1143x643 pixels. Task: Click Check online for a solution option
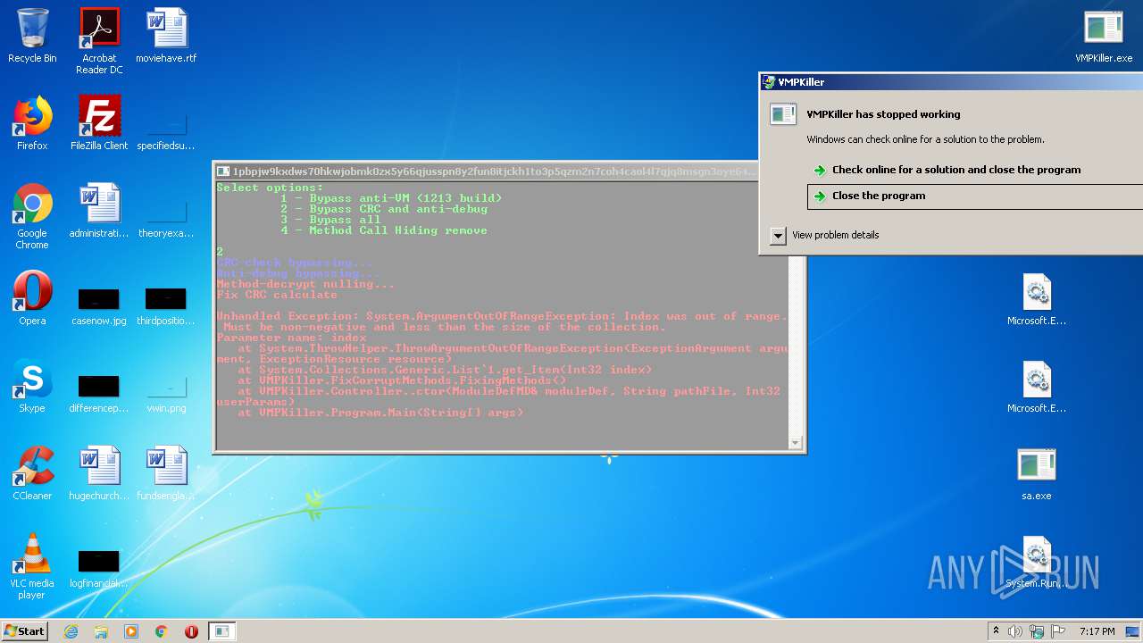click(956, 170)
